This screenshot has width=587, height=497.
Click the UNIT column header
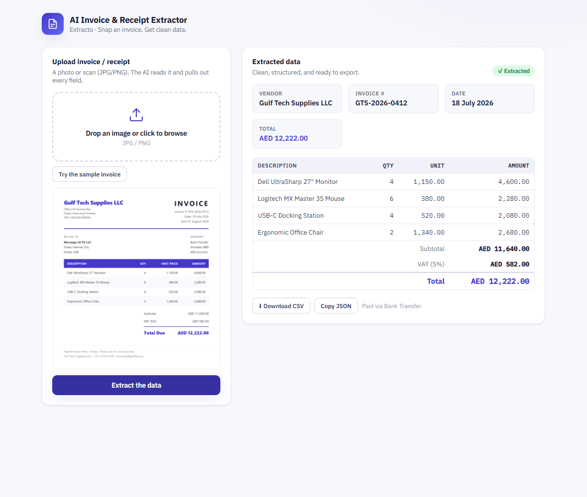pos(437,166)
